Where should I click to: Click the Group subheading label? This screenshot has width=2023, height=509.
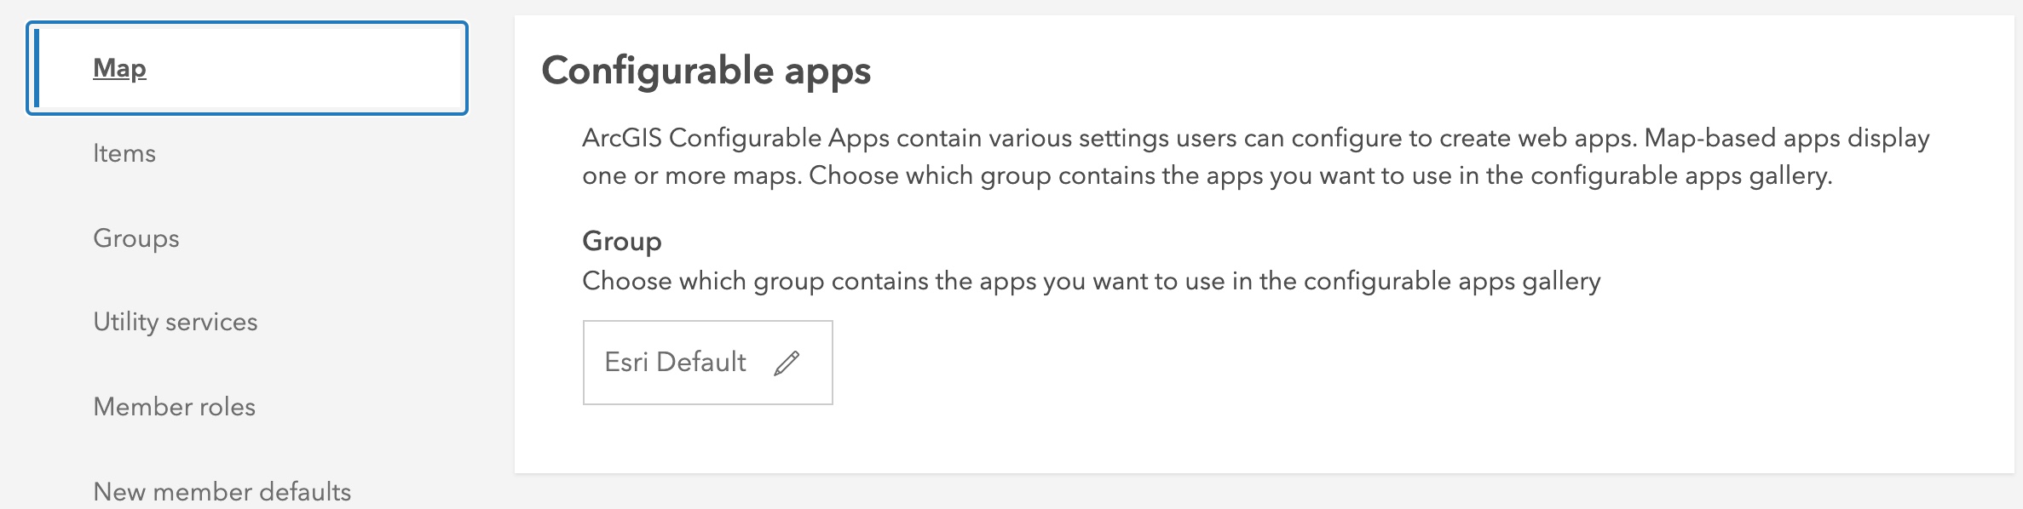[x=622, y=242]
